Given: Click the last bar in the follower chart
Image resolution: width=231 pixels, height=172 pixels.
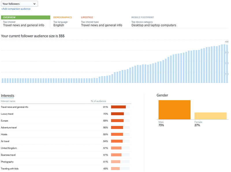Looking at the screenshot, I should [227, 64].
